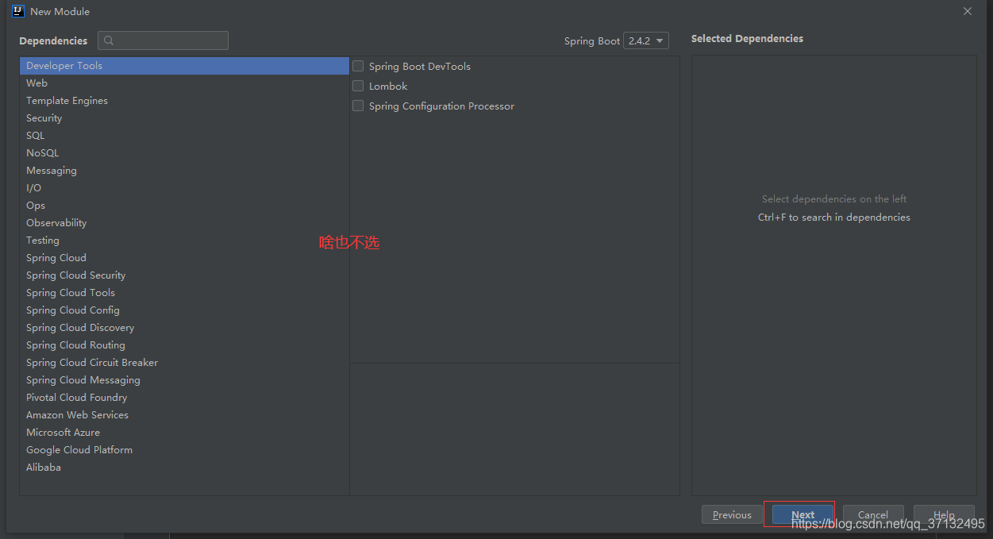Open Spring Cloud Config category
The height and width of the screenshot is (539, 993).
(184, 310)
